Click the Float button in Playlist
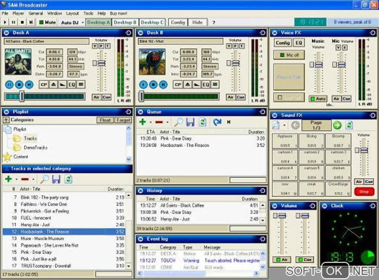 pyautogui.click(x=105, y=120)
